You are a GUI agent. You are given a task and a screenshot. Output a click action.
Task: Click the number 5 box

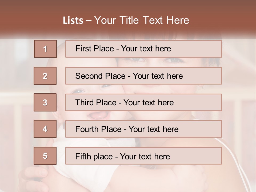point(45,156)
